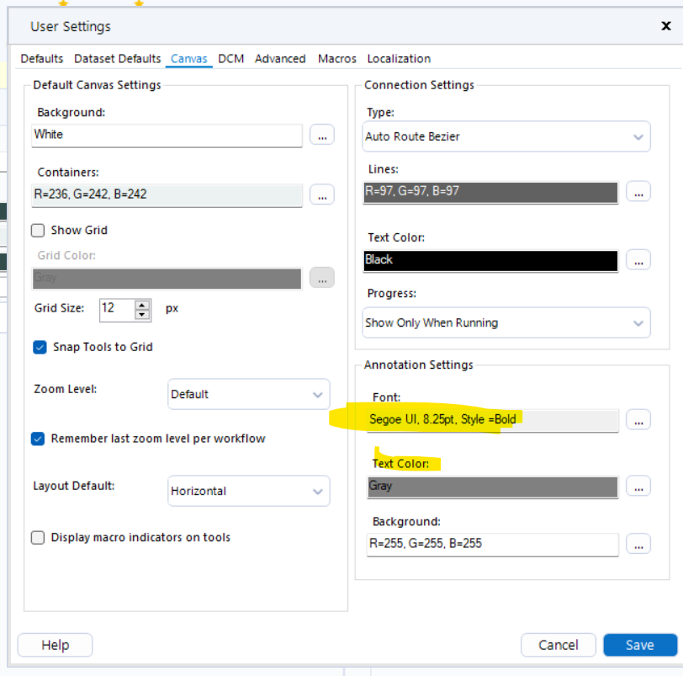Open the annotation Font selector
The image size is (683, 676).
point(638,419)
